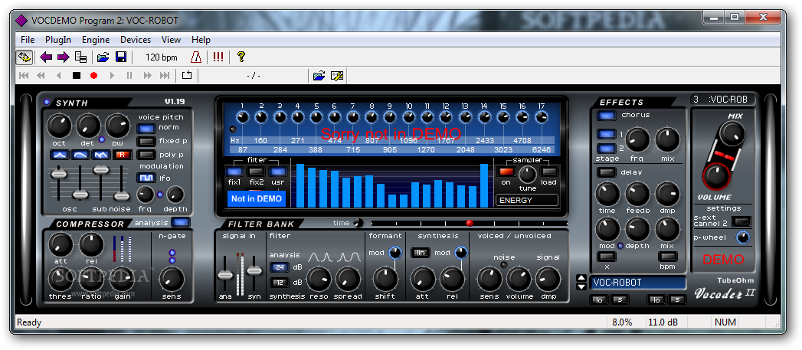Screen dimensions: 802x350
Task: Toggle chorus stage 1 button
Action: [x=607, y=134]
